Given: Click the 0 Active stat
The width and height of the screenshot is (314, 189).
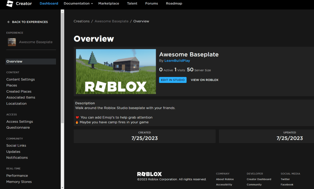Looking at the screenshot, I should coord(166,70).
